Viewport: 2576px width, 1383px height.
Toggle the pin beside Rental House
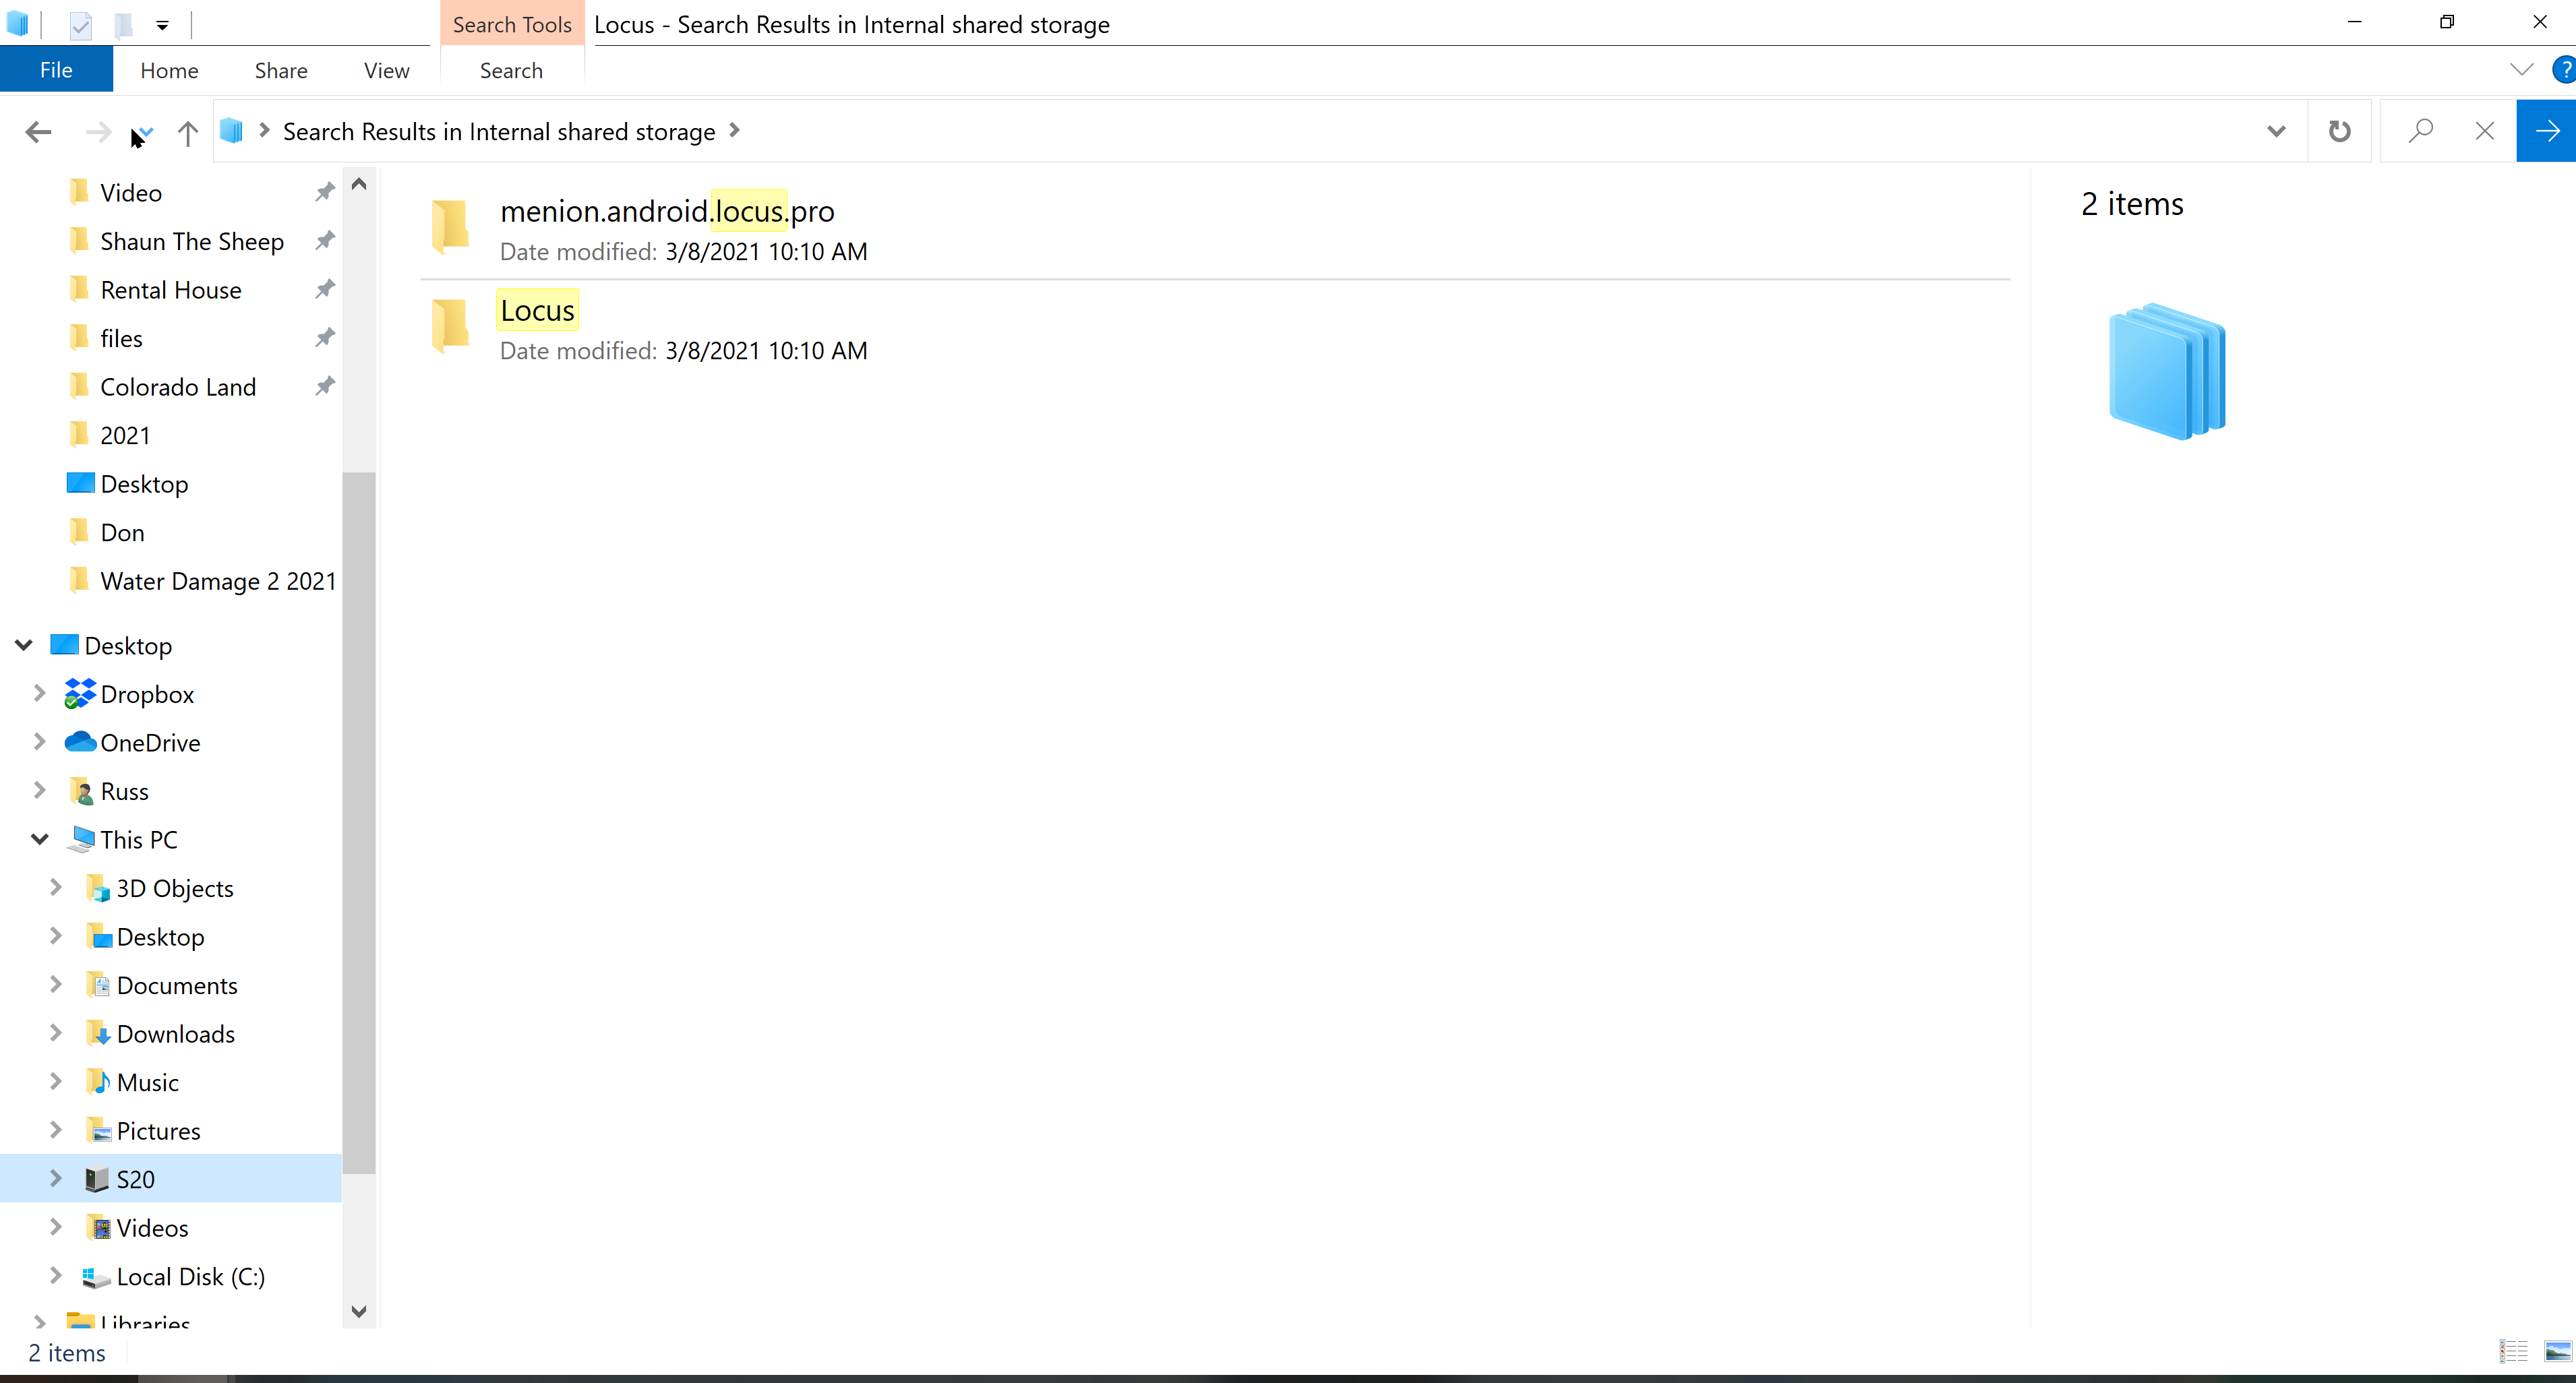325,289
